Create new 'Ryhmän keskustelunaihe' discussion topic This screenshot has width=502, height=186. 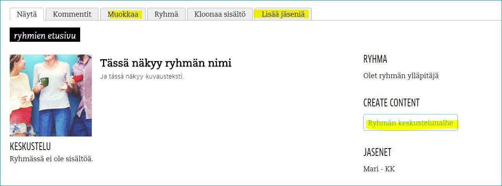pos(410,123)
